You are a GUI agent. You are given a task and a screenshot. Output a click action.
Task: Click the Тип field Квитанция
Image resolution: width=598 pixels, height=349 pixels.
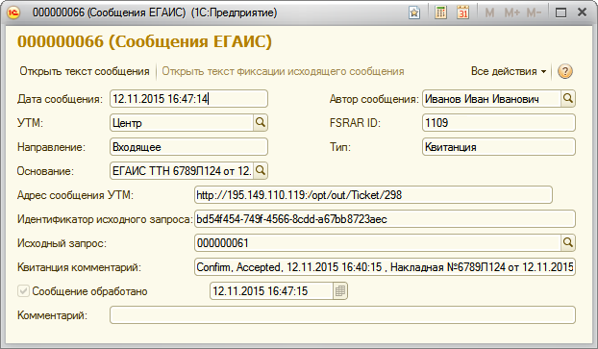498,147
